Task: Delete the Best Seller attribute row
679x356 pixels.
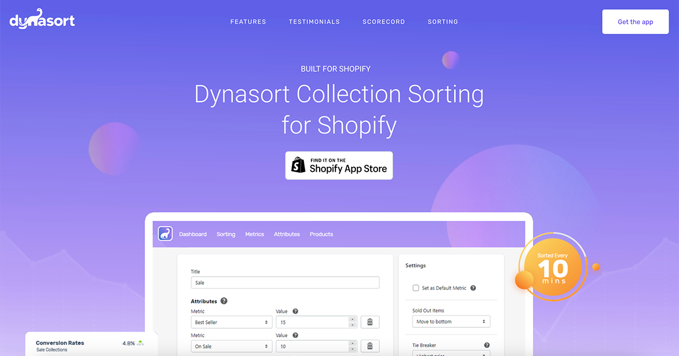Action: [370, 322]
